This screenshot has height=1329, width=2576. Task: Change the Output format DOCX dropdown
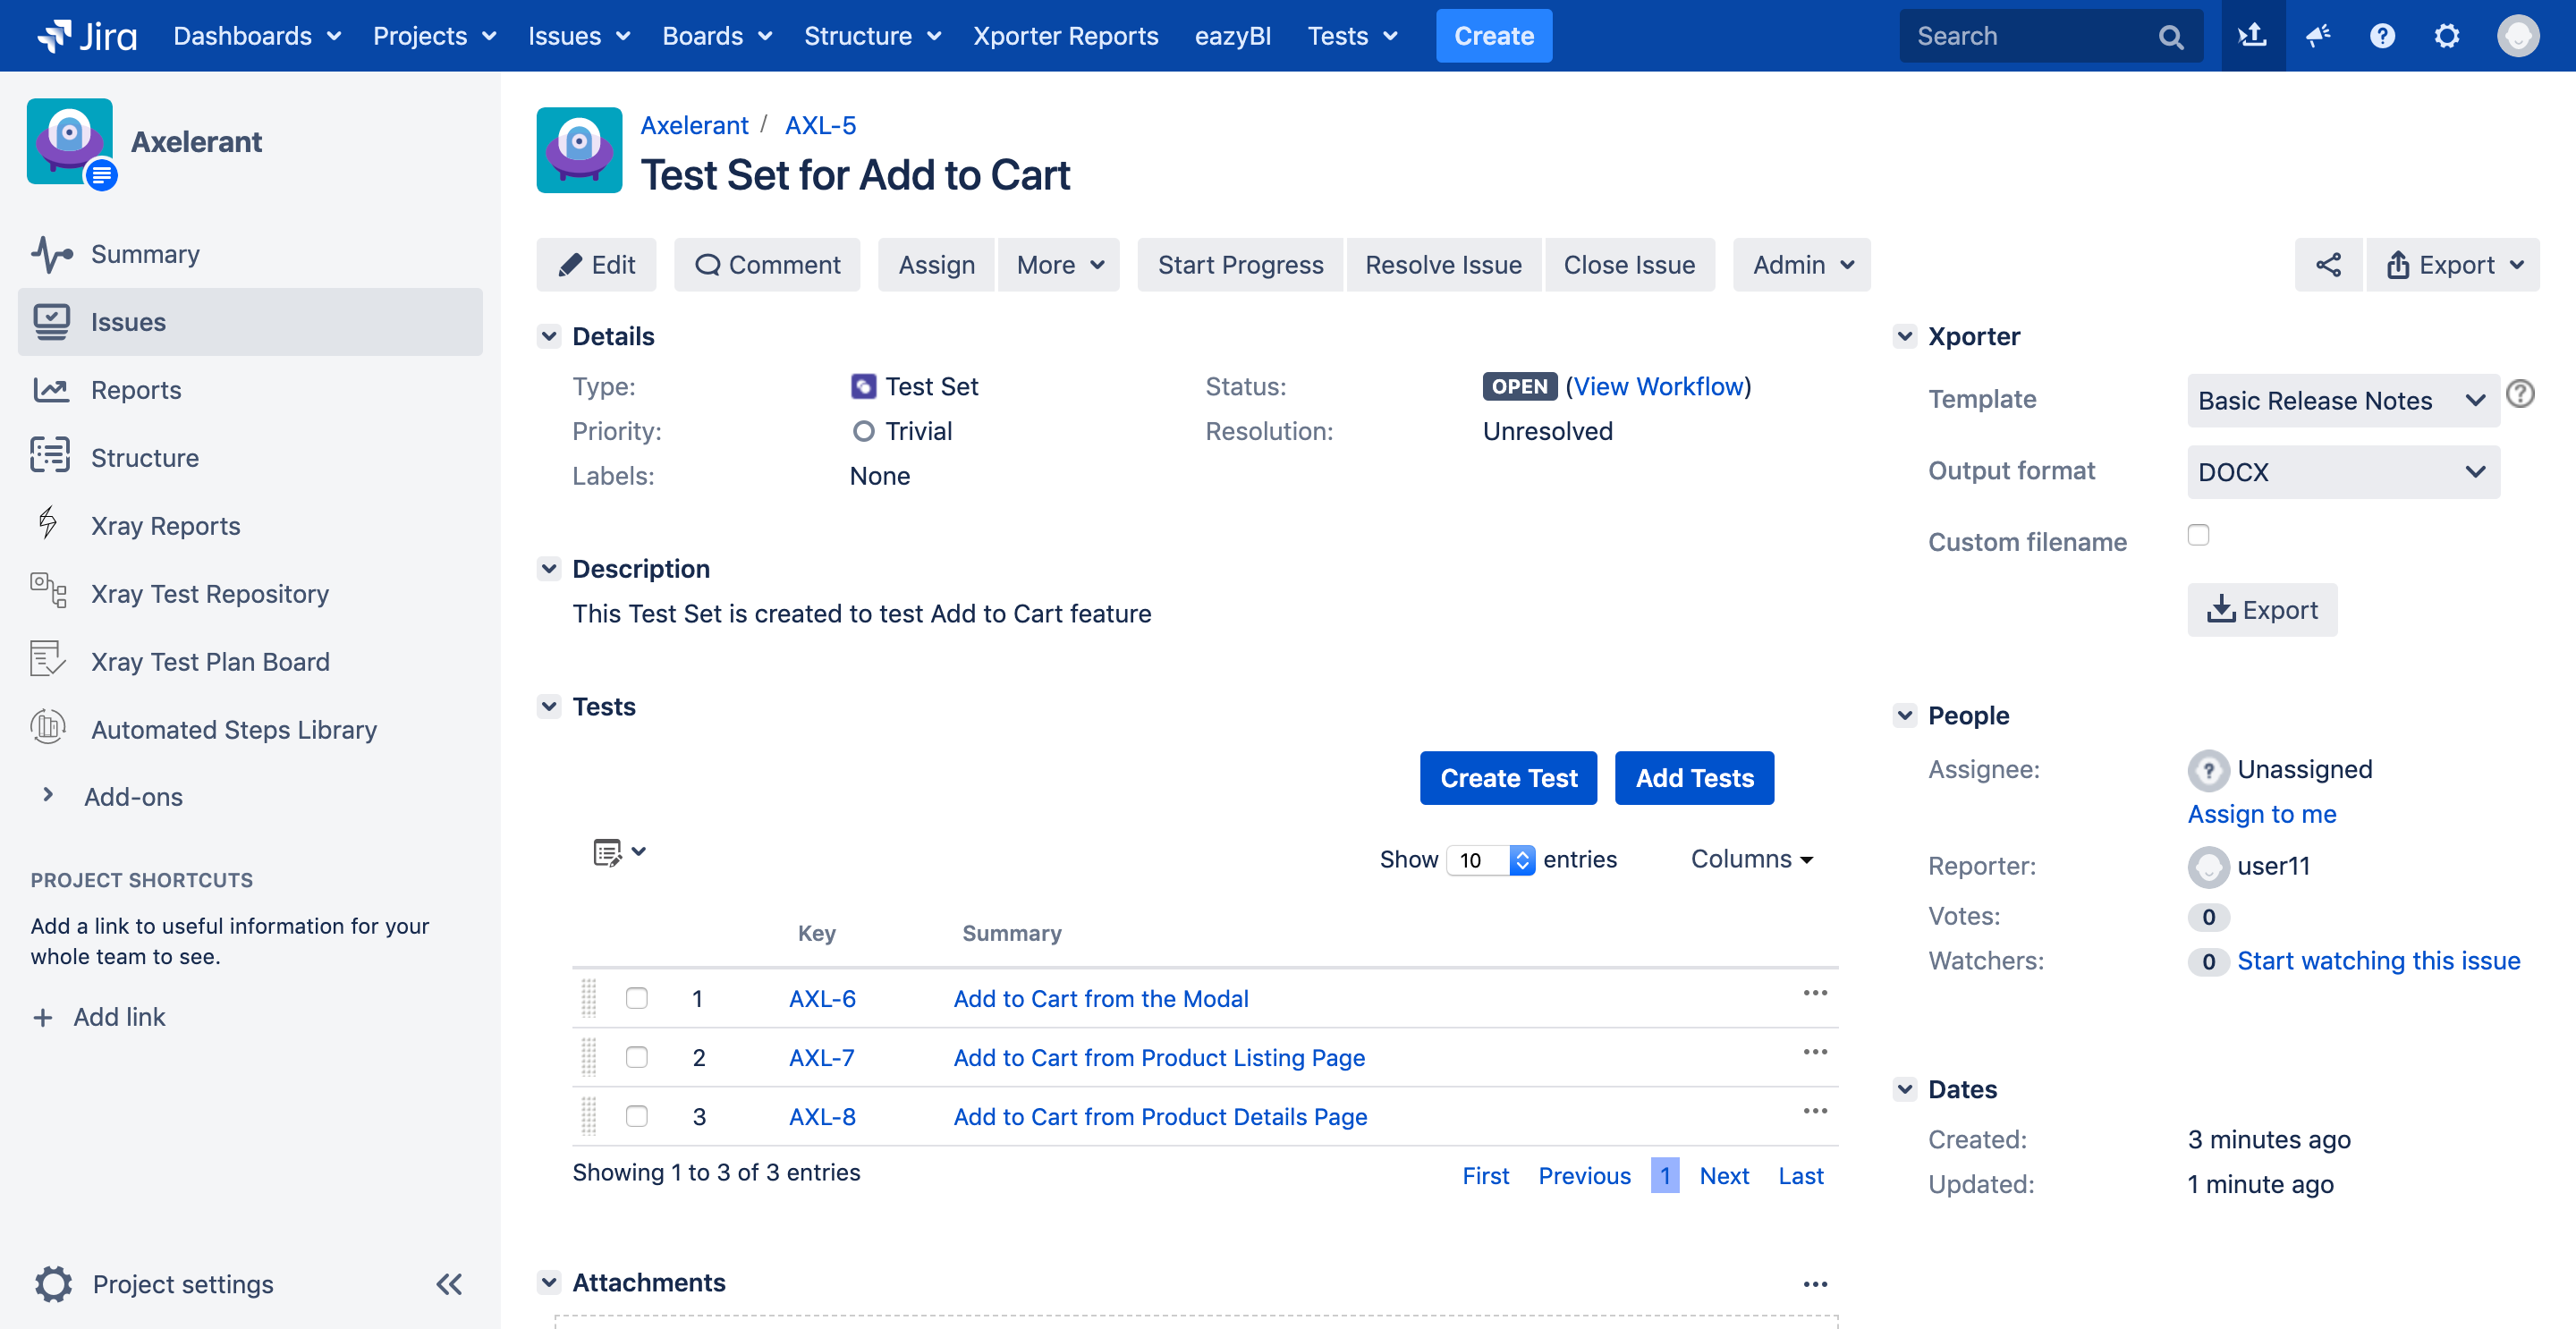[2342, 471]
